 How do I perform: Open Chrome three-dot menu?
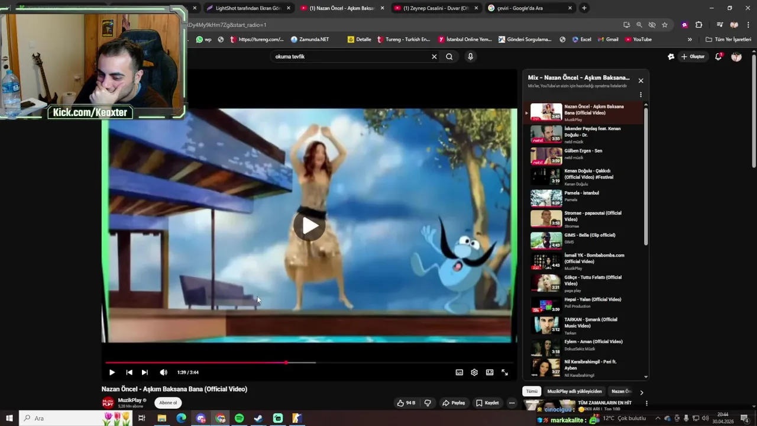pyautogui.click(x=748, y=25)
